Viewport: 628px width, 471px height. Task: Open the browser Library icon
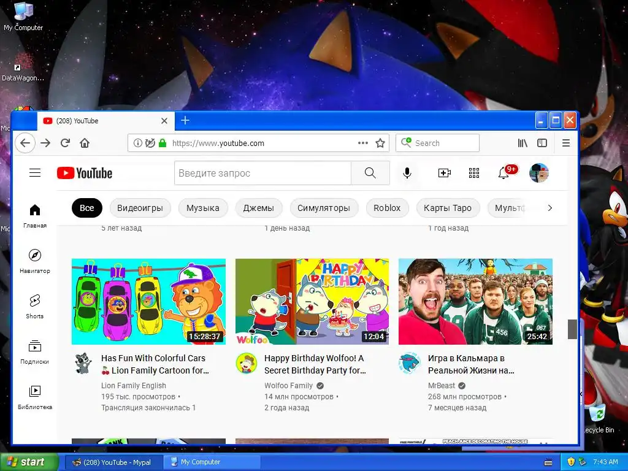523,143
